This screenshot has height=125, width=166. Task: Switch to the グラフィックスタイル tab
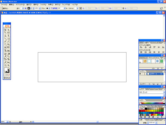click(x=154, y=58)
